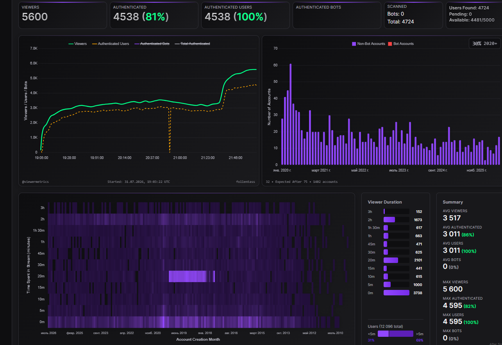
Task: Click the purple Non-Bot Accounts legend swatch
Action: (354, 44)
